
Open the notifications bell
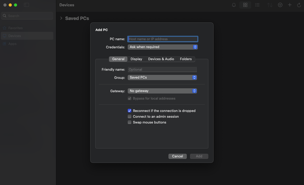click(x=234, y=5)
